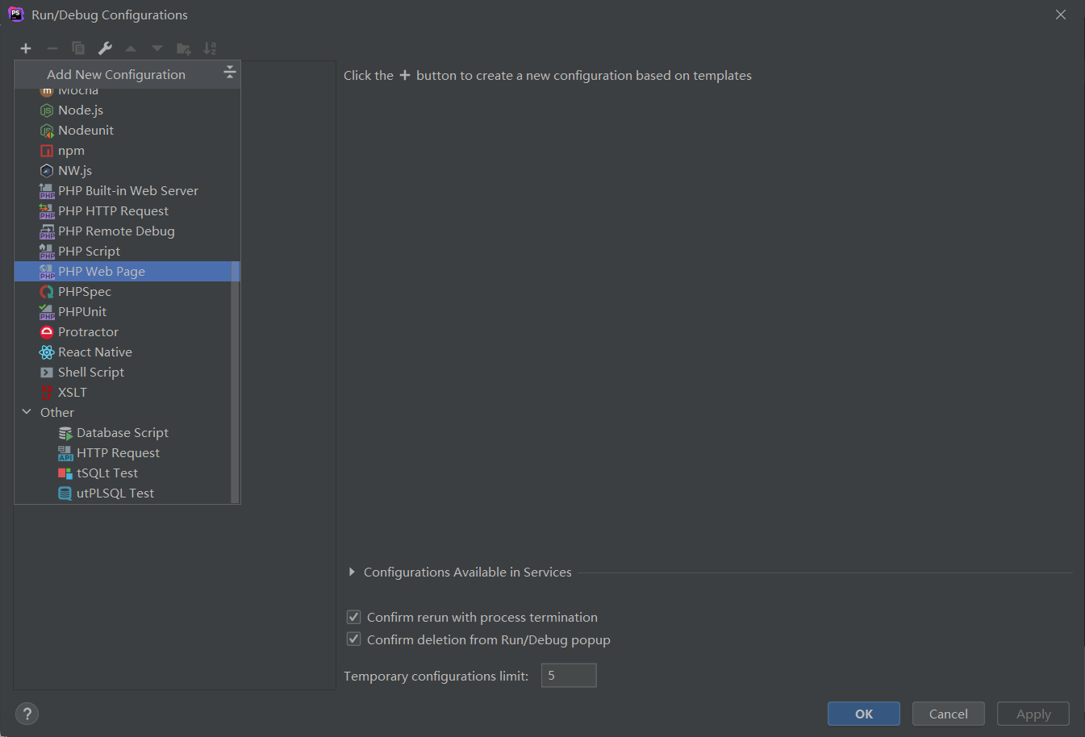Click the configuration list scrollbar
This screenshot has height=737, width=1085.
point(236,381)
